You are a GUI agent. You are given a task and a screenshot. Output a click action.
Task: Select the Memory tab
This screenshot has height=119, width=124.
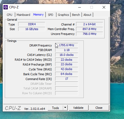click(39, 15)
